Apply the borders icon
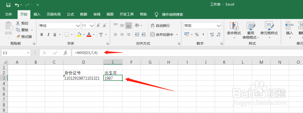 tap(67, 35)
